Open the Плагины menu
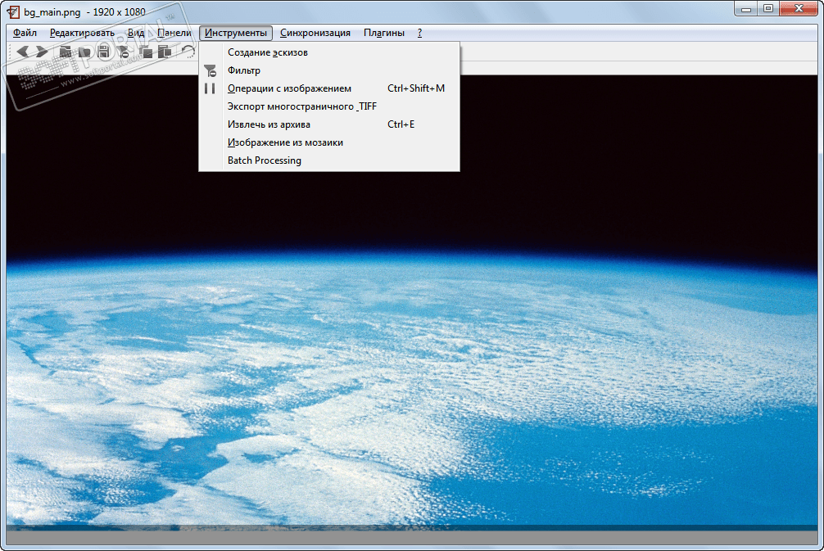 [383, 33]
